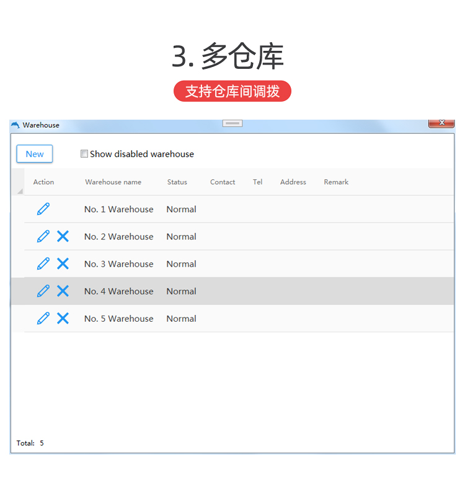Viewport: 465px width, 496px height.
Task: Delete No. 5 Warehouse with X icon
Action: tap(63, 318)
